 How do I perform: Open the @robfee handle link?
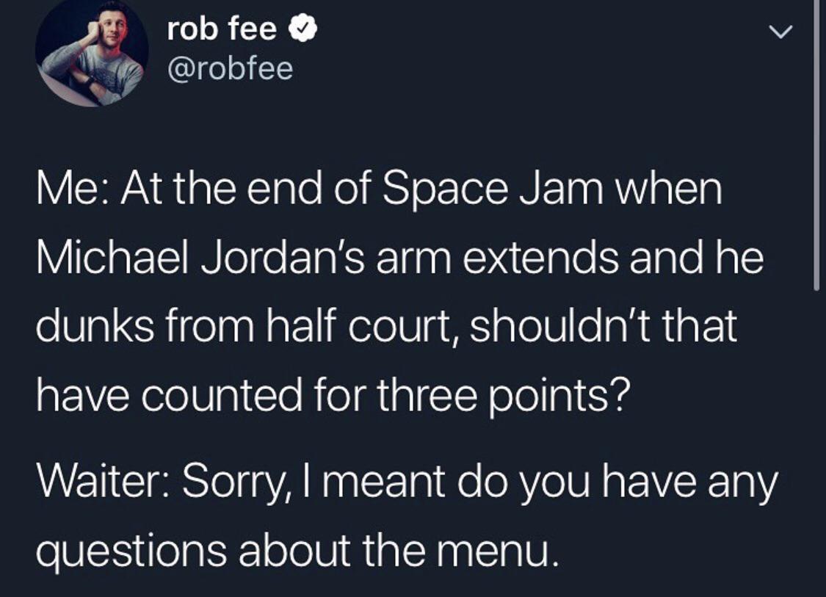click(230, 68)
